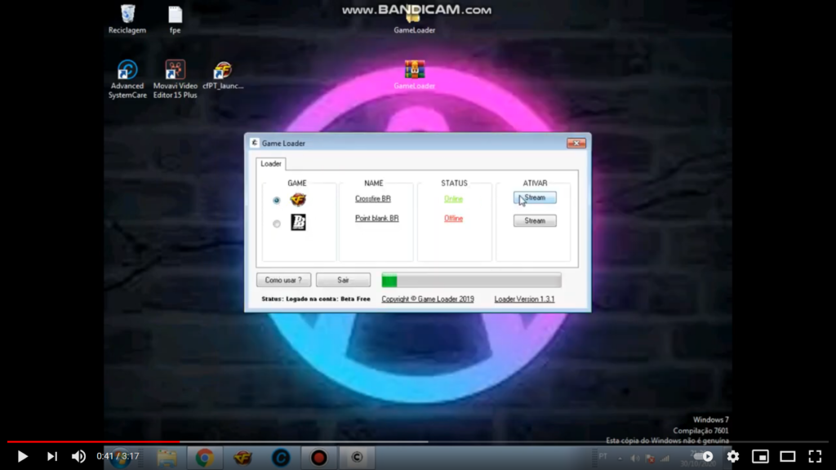The image size is (836, 470).
Task: Open Movavi Video Editor 15 Plus icon
Action: coord(175,79)
